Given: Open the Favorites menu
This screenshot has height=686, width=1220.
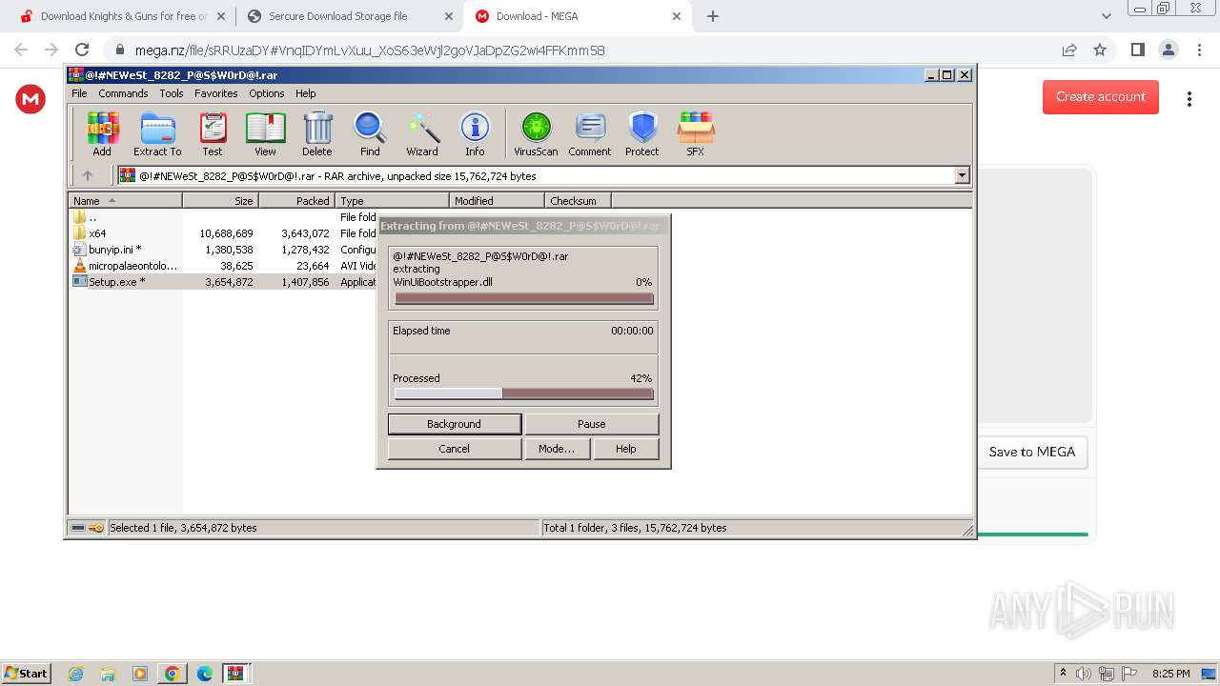Looking at the screenshot, I should pyautogui.click(x=216, y=93).
